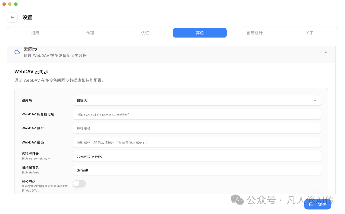This screenshot has width=345, height=214.
Task: Click the WebDAV 密码 password field
Action: coord(196,142)
